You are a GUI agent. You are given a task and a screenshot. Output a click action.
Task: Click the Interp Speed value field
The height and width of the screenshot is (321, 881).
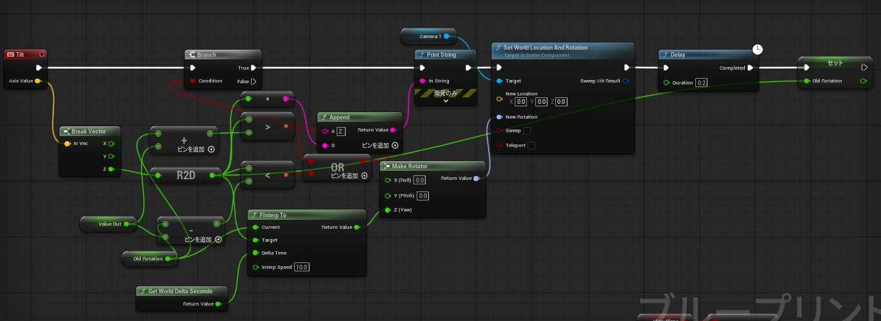[x=301, y=267]
